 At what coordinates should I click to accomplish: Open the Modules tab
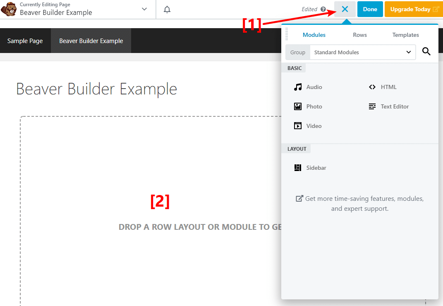[x=314, y=35]
